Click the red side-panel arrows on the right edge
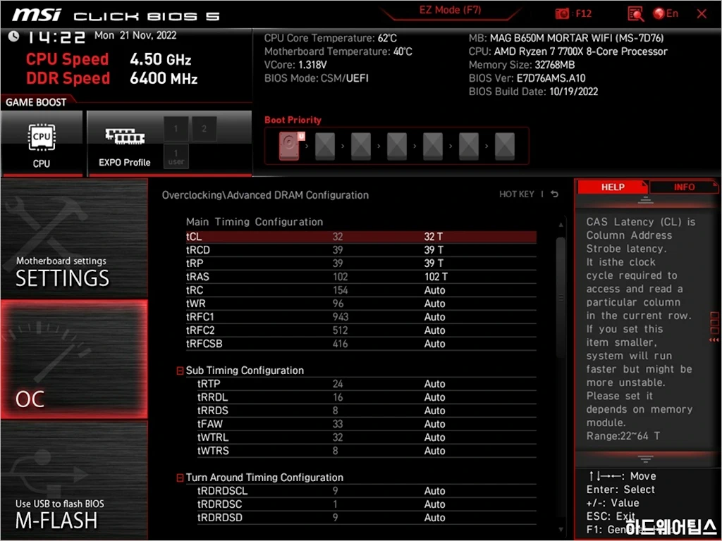722x541 pixels. (x=714, y=340)
